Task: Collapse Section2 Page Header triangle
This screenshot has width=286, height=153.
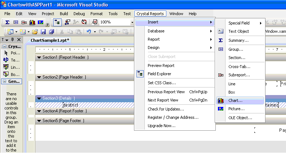Action: (x=39, y=77)
